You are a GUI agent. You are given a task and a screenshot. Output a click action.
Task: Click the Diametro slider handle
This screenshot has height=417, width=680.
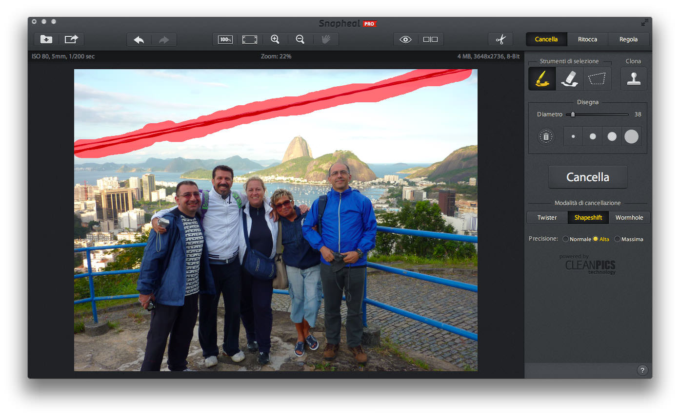(x=573, y=114)
